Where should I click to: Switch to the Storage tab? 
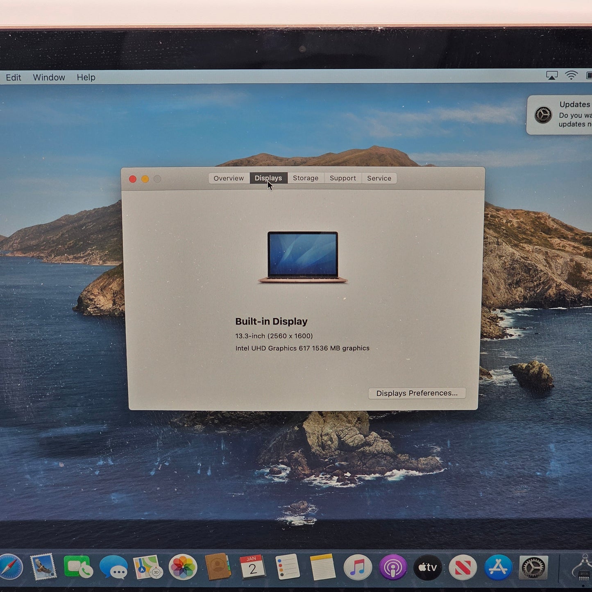(306, 178)
